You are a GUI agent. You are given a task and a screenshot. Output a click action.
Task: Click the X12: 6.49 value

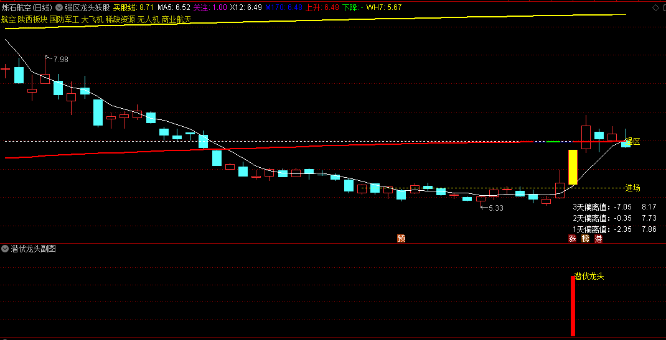[246, 7]
